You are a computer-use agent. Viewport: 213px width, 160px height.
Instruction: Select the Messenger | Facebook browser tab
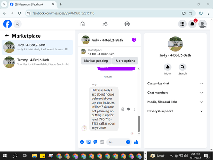click(32, 4)
